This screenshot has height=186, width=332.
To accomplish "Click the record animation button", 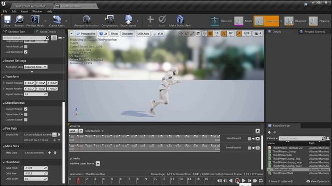I will tap(237, 180).
